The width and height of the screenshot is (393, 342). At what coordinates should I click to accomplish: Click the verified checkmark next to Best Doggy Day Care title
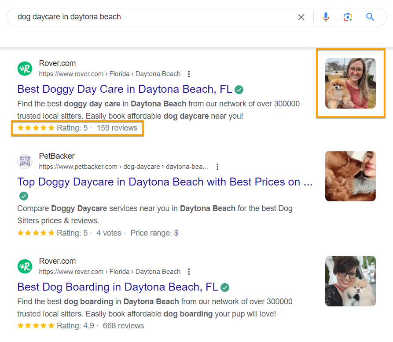(239, 90)
